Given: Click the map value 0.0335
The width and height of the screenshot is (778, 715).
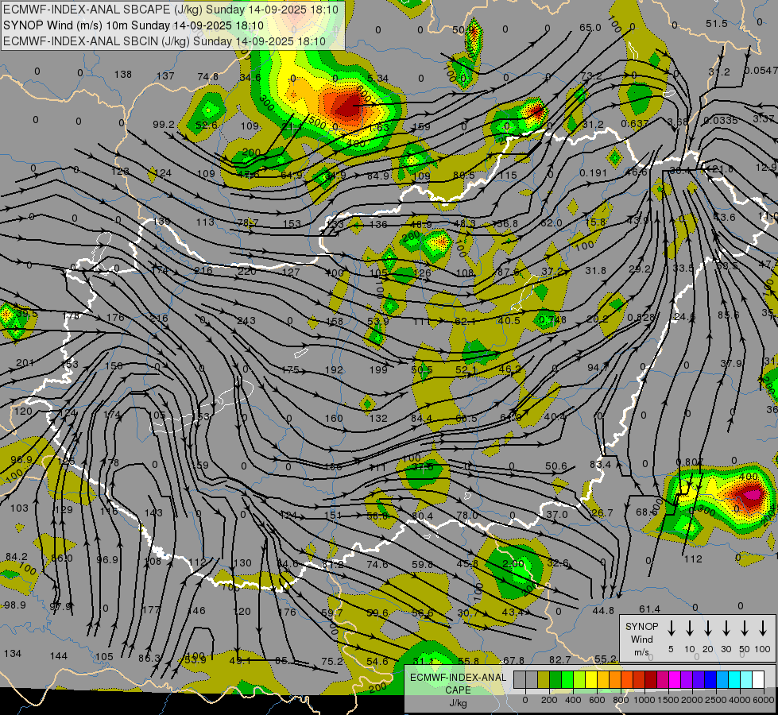Looking at the screenshot, I should tap(721, 121).
